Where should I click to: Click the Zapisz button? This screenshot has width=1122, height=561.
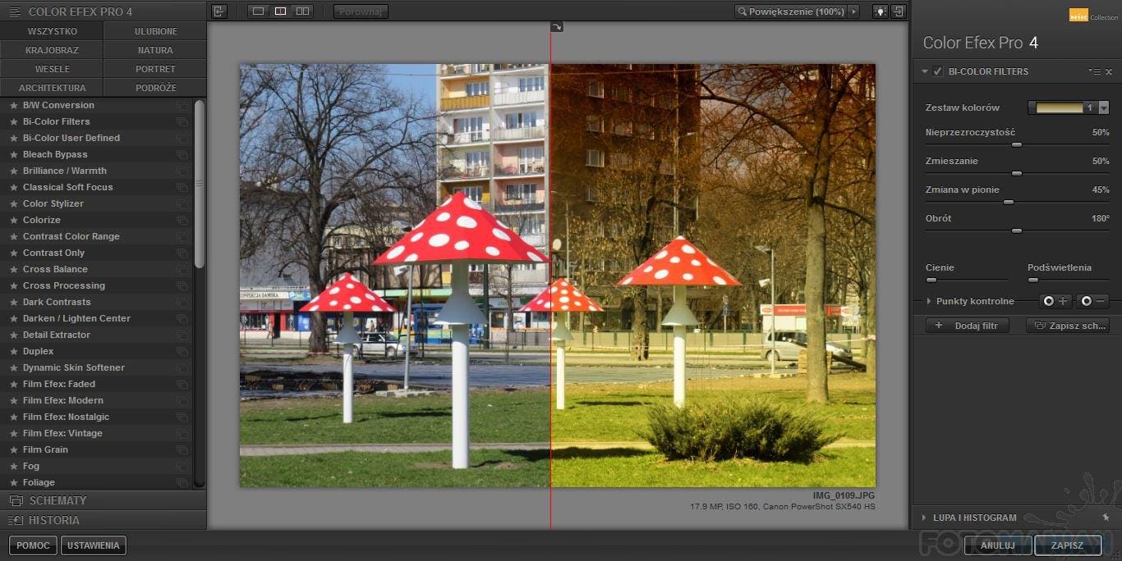pyautogui.click(x=1067, y=545)
